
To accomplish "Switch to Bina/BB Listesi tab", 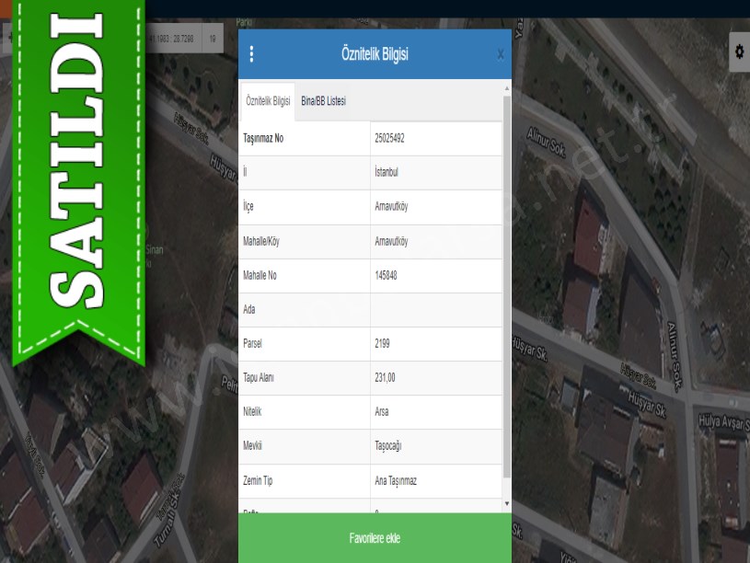I will 323,101.
